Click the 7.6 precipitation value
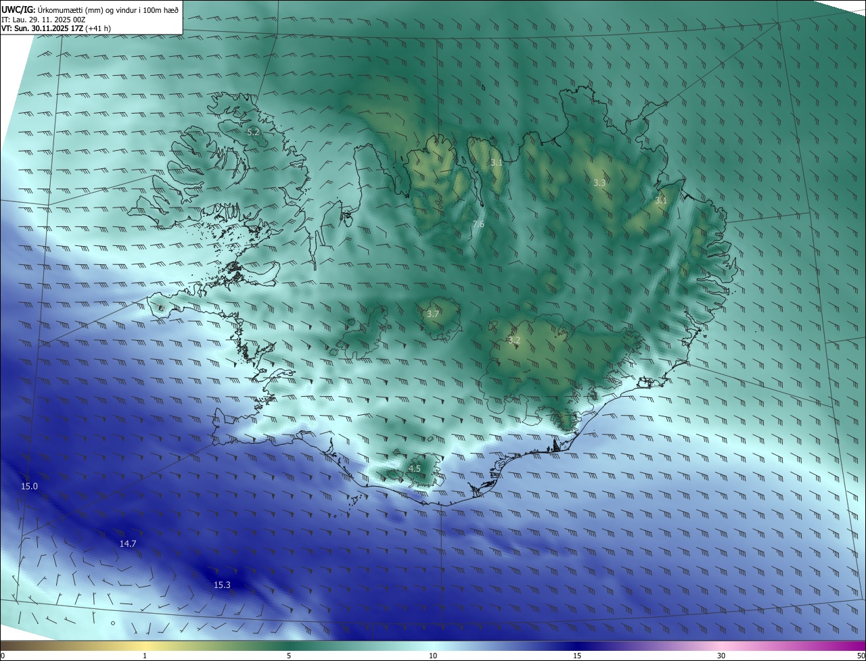This screenshot has height=661, width=866. pos(478,224)
